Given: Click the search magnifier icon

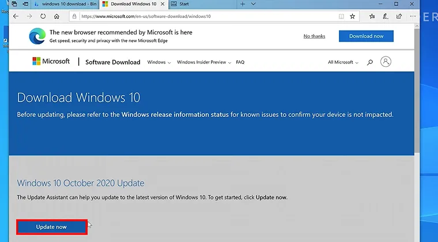Looking at the screenshot, I should click(x=370, y=62).
